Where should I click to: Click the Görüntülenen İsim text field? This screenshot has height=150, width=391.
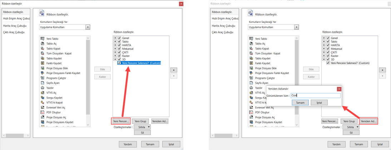tap(315, 95)
